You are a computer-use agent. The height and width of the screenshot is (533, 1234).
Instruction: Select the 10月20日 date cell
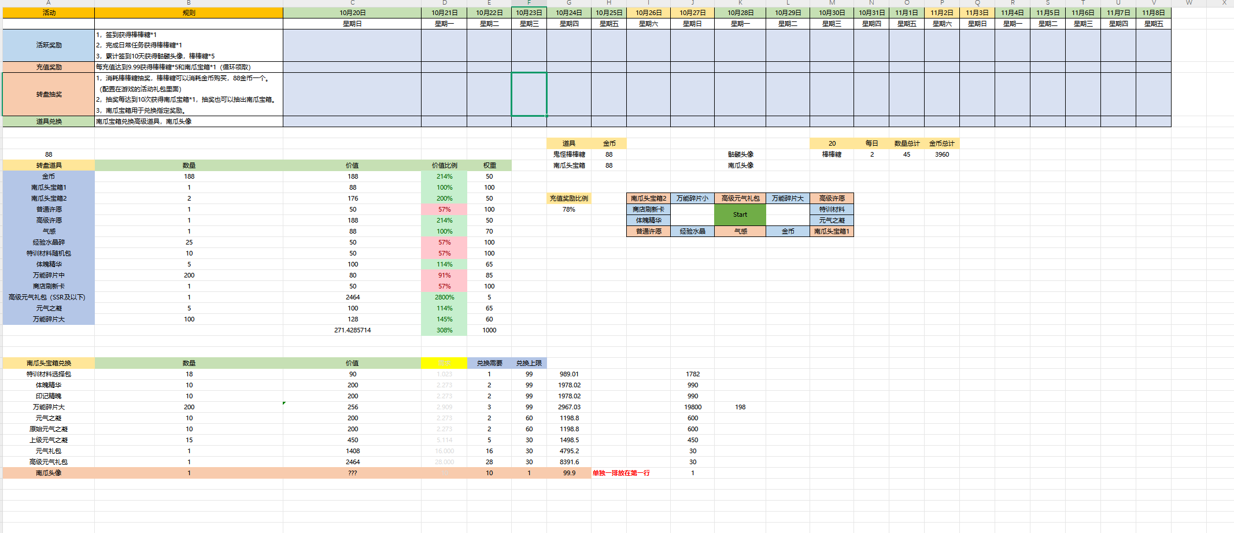coord(352,13)
